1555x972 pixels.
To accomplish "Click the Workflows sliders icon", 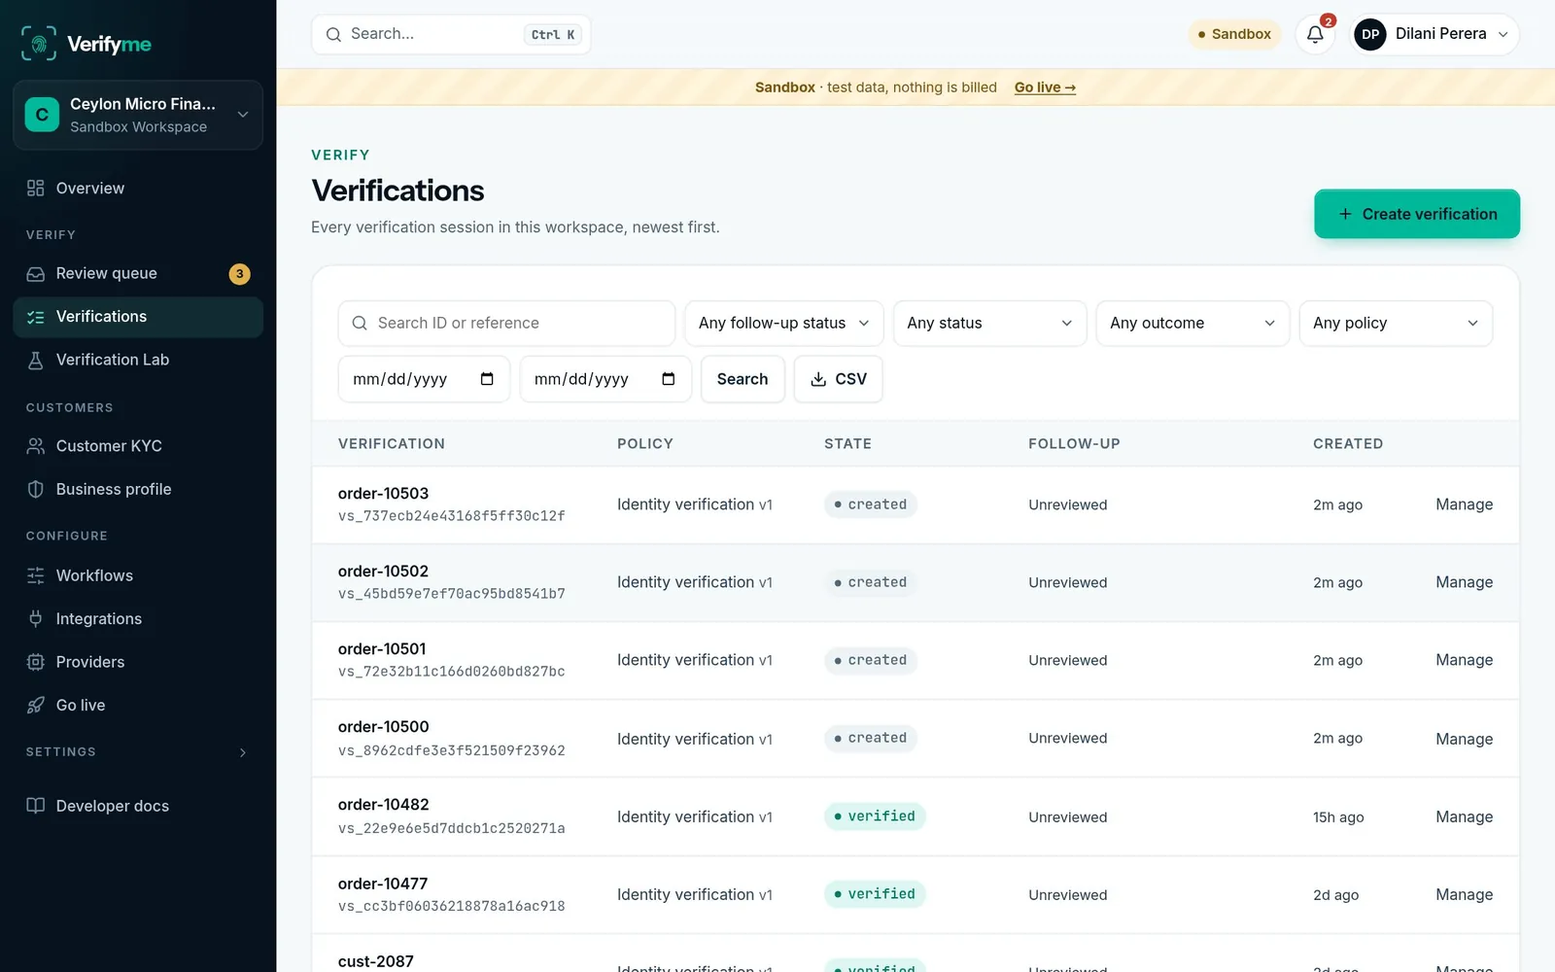I will (x=36, y=575).
